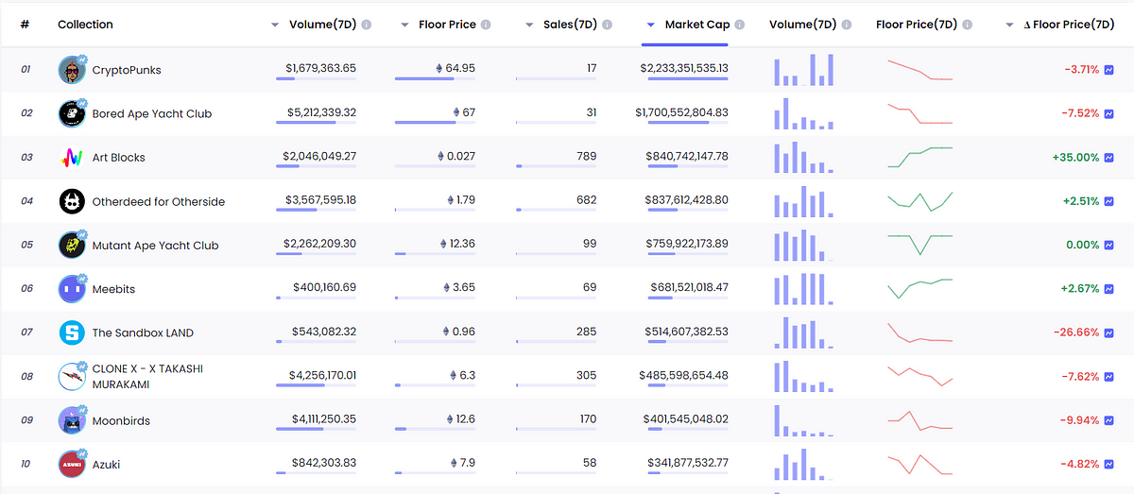1134x494 pixels.
Task: Open Mutant Ape Yacht Club link
Action: pyautogui.click(x=156, y=246)
